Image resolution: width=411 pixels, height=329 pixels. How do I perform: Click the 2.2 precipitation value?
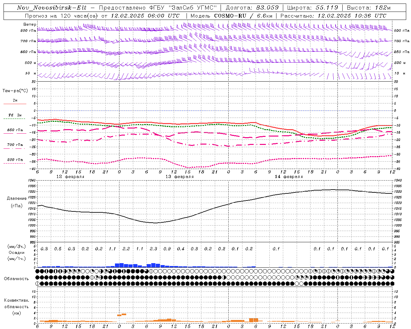tap(126, 249)
